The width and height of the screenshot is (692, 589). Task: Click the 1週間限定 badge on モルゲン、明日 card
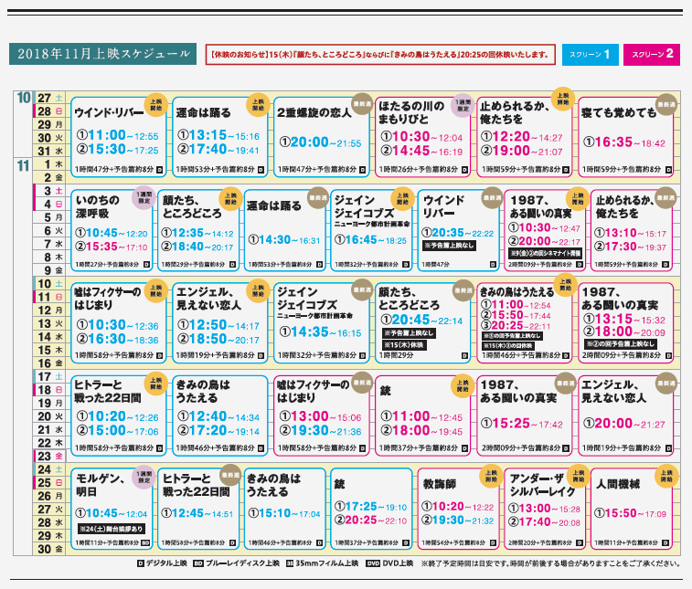point(144,477)
